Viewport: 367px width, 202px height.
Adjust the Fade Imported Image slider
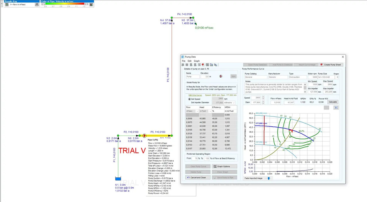tap(269, 178)
